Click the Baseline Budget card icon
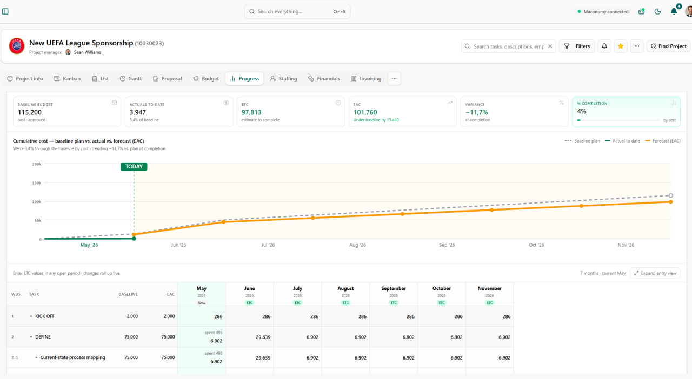Viewport: 692px width, 379px height. [x=114, y=103]
